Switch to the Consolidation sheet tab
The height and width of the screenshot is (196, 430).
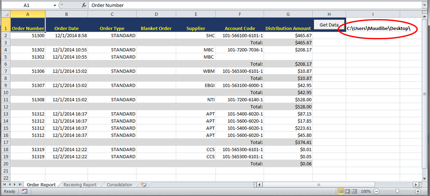(119, 185)
